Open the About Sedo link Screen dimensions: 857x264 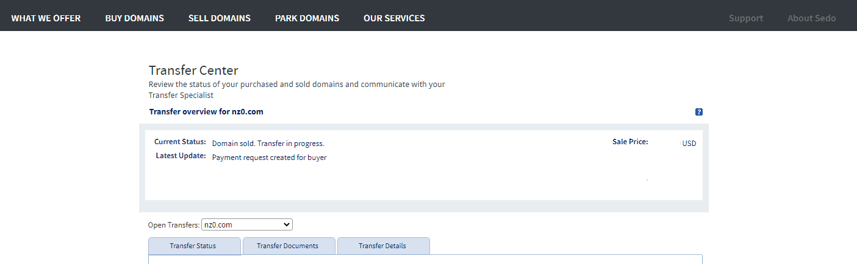tap(811, 18)
